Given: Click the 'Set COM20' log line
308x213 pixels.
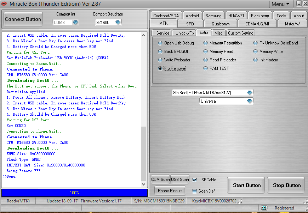Looking at the screenshot, I should coord(16,126).
